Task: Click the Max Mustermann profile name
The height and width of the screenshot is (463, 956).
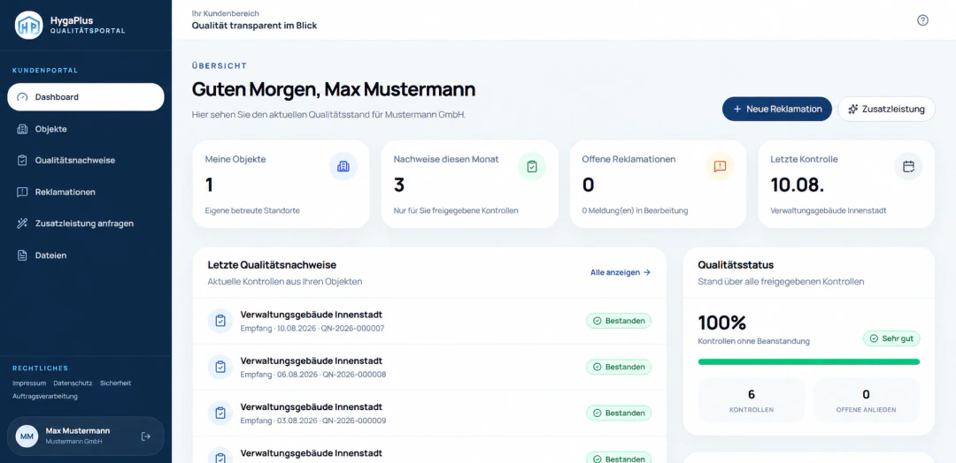Action: click(78, 431)
